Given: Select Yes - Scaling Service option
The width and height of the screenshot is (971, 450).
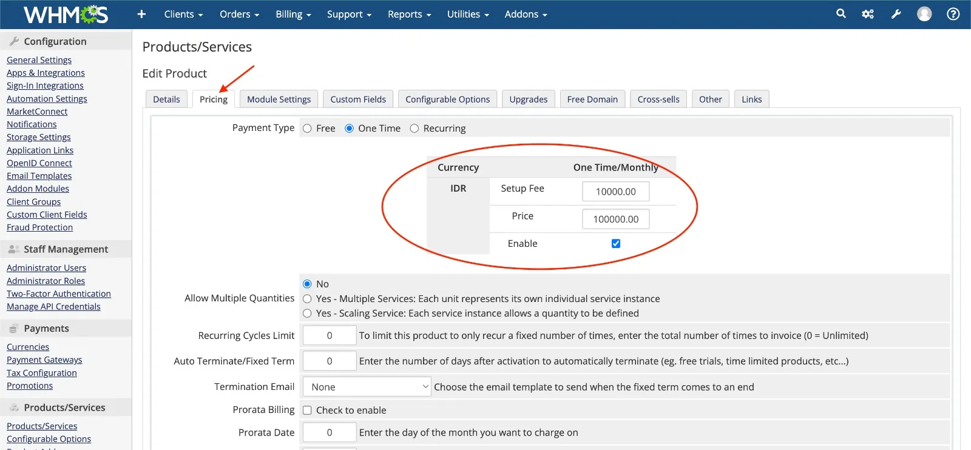Looking at the screenshot, I should [x=307, y=314].
